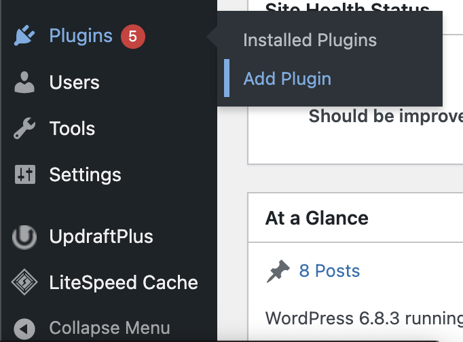The height and width of the screenshot is (342, 463).
Task: Select the wrench icon for Tools
Action: [24, 129]
